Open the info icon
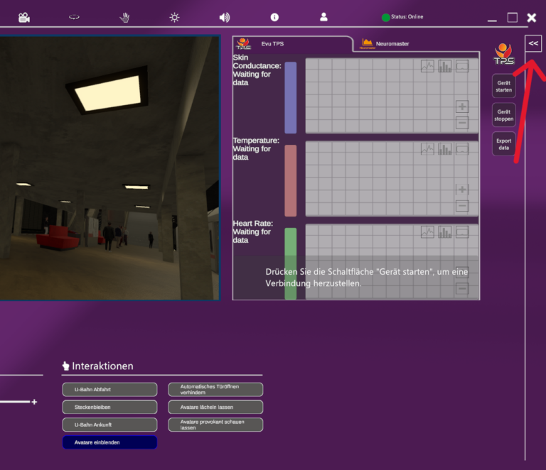The image size is (546, 470). [274, 17]
